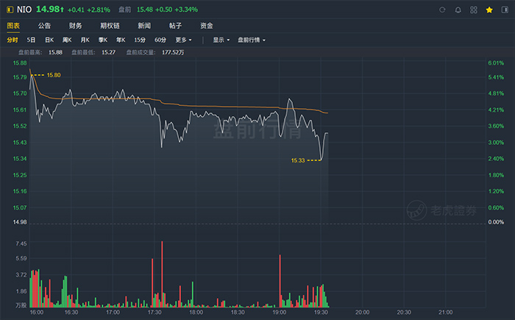Click the pre-market volume 177.52万
This screenshot has width=515, height=320.
(x=173, y=52)
